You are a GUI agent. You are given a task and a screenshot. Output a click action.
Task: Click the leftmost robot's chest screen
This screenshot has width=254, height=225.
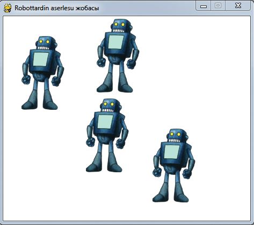(x=41, y=59)
